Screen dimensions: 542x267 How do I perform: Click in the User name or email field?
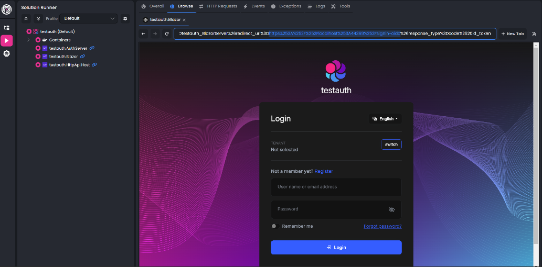click(x=336, y=187)
